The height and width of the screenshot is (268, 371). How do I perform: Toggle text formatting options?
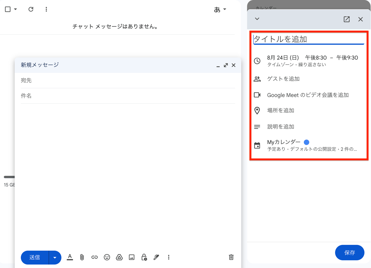(x=70, y=257)
